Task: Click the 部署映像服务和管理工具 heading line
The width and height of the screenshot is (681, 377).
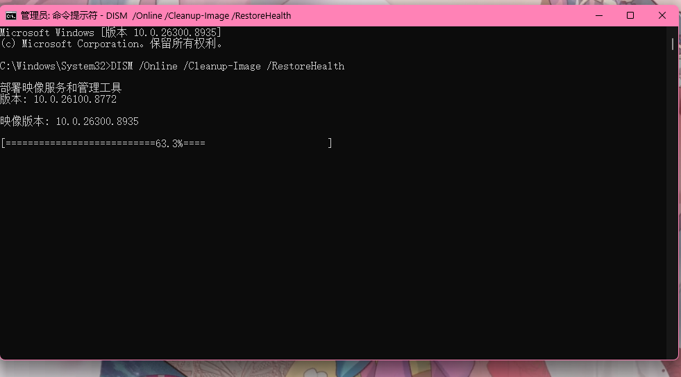Action: point(61,88)
